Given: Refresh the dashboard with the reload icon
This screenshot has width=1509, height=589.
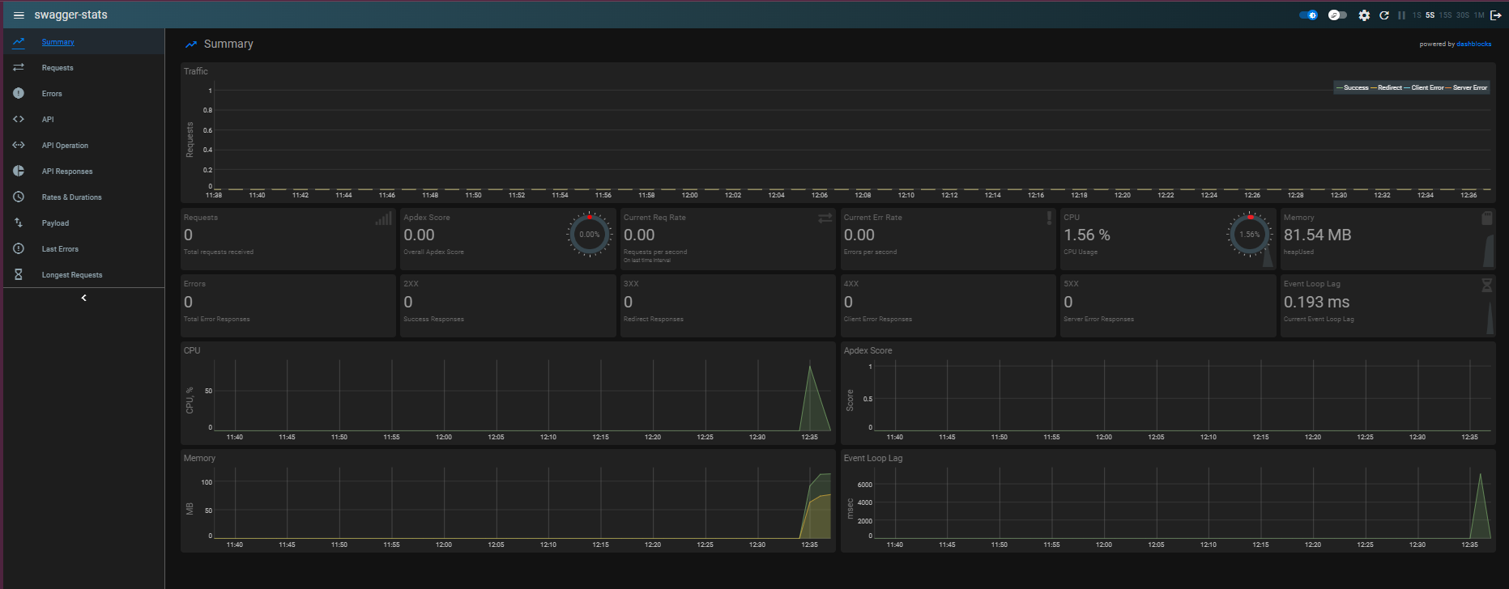Looking at the screenshot, I should click(1384, 15).
